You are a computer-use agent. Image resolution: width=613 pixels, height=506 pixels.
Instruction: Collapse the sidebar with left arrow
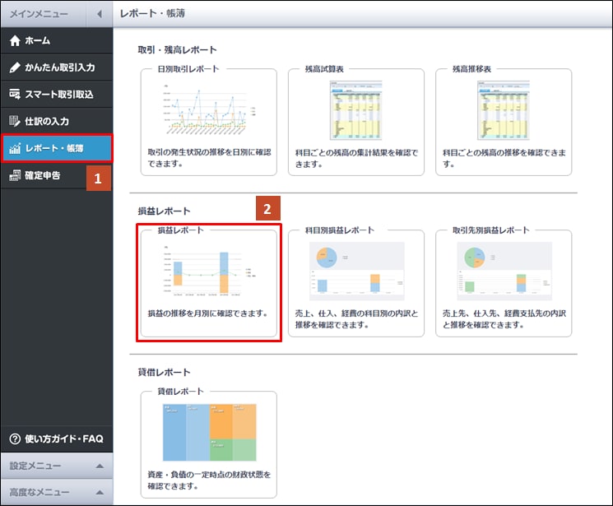[99, 14]
